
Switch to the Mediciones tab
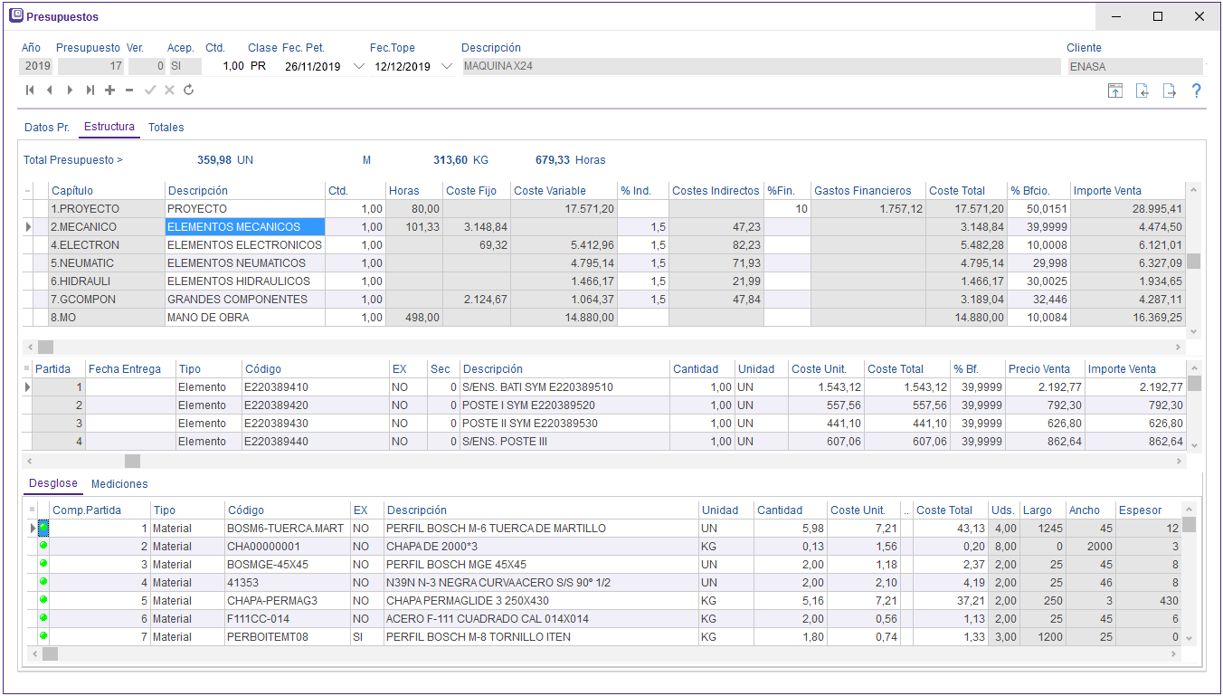(x=119, y=484)
